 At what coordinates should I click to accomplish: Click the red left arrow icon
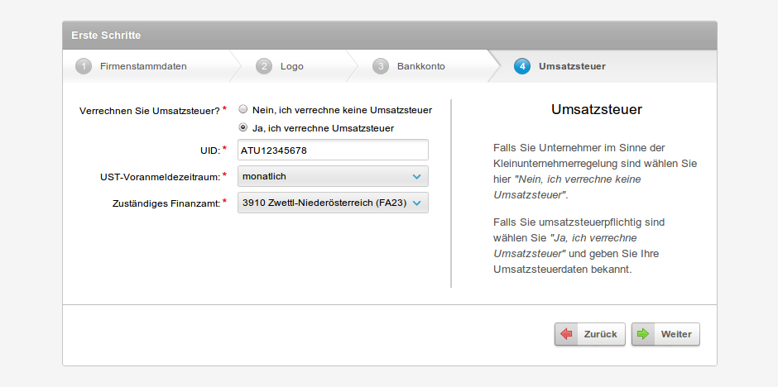567,334
